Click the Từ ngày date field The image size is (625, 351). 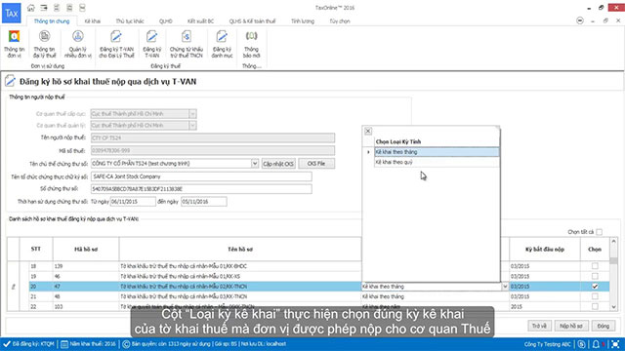pyautogui.click(x=133, y=202)
